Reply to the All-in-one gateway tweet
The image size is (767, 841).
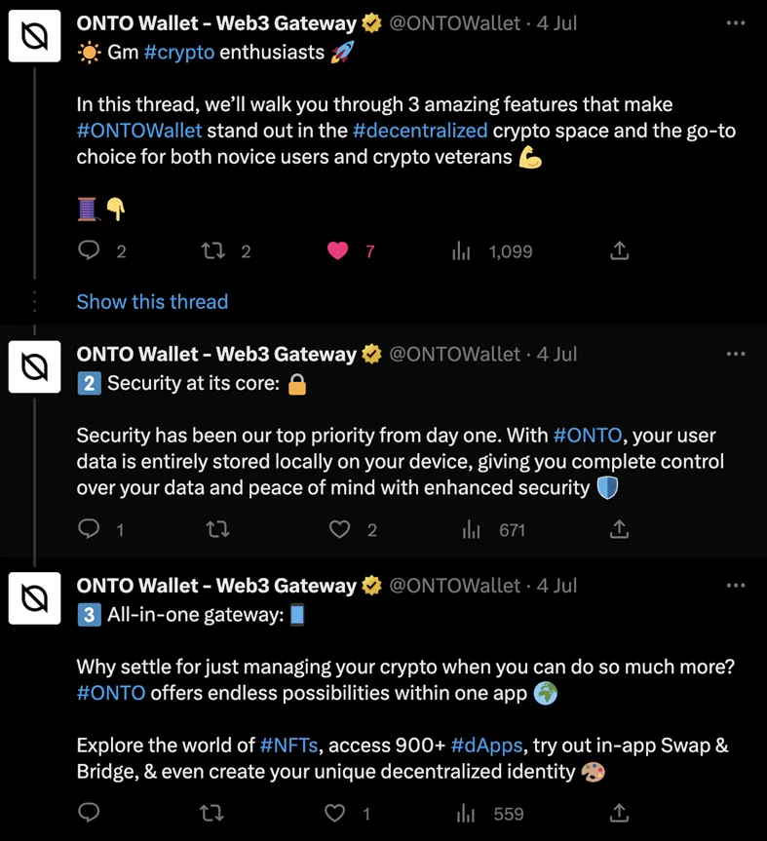point(90,813)
